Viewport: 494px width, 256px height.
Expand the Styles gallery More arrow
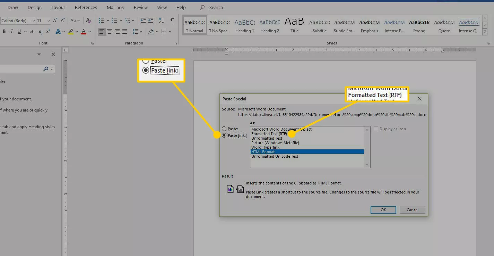(485, 32)
